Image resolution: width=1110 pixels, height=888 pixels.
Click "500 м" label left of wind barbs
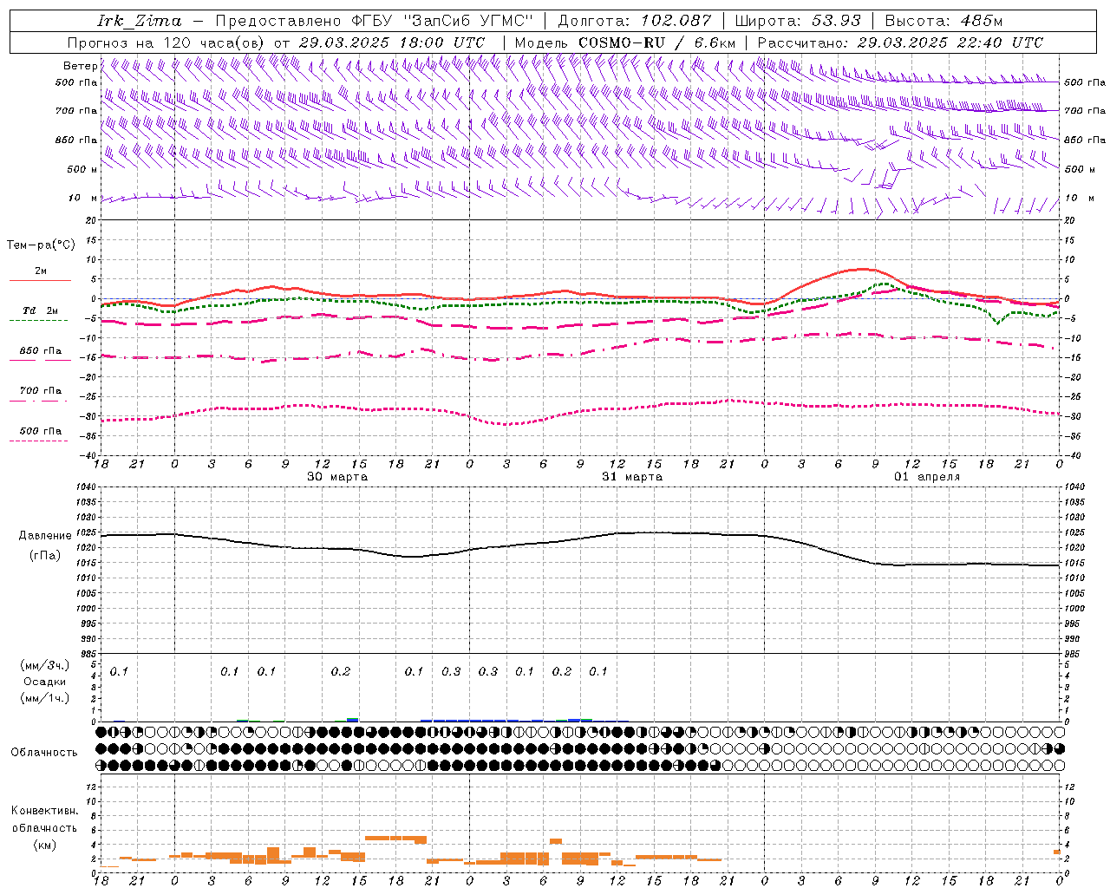click(x=82, y=169)
